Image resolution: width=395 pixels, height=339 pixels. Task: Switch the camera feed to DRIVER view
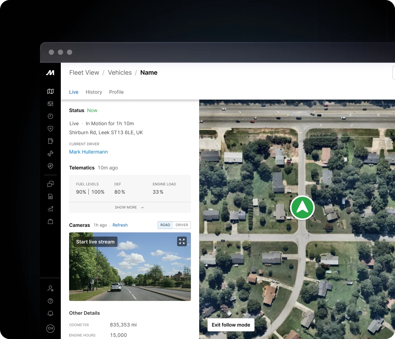point(182,225)
